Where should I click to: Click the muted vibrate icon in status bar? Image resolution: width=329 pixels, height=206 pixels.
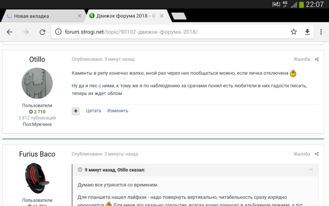pos(276,4)
